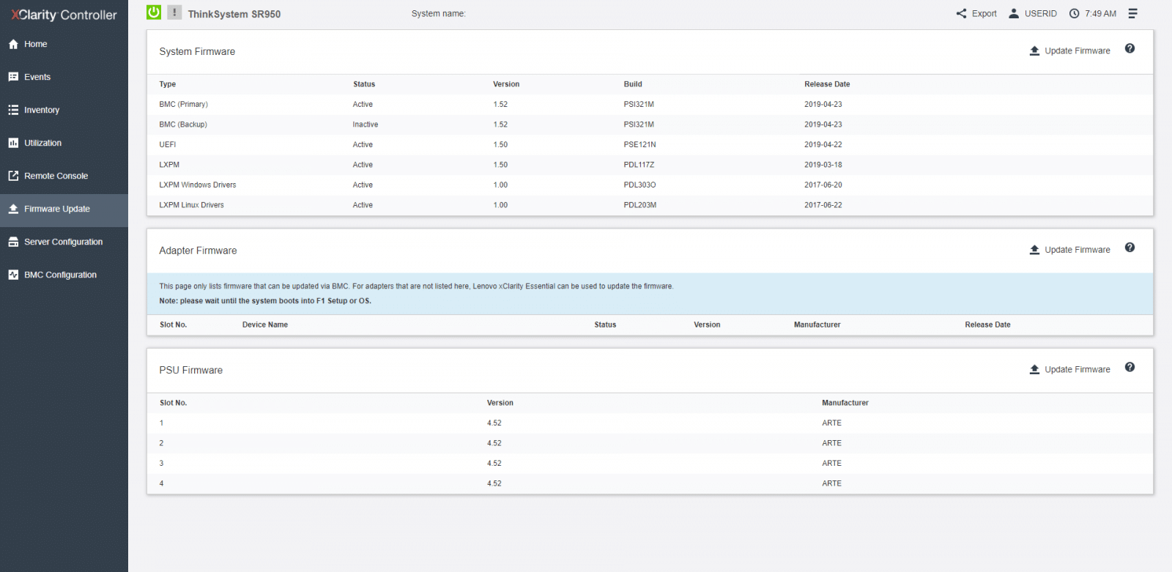Click the Type column header

coord(168,84)
